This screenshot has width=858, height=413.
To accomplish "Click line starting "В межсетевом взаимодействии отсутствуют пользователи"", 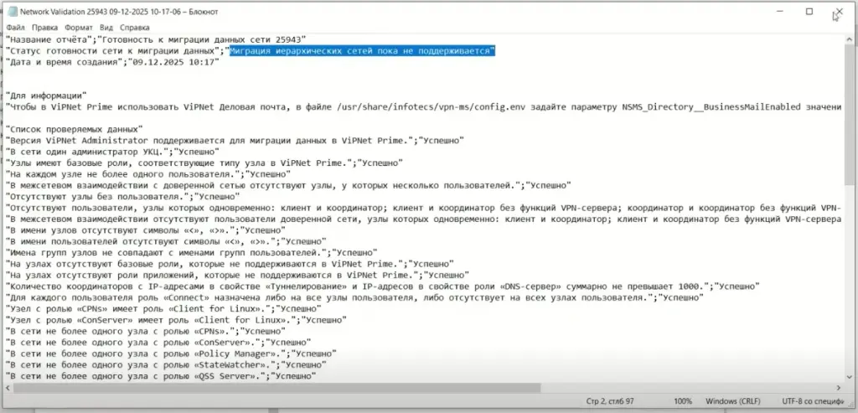I will [423, 219].
